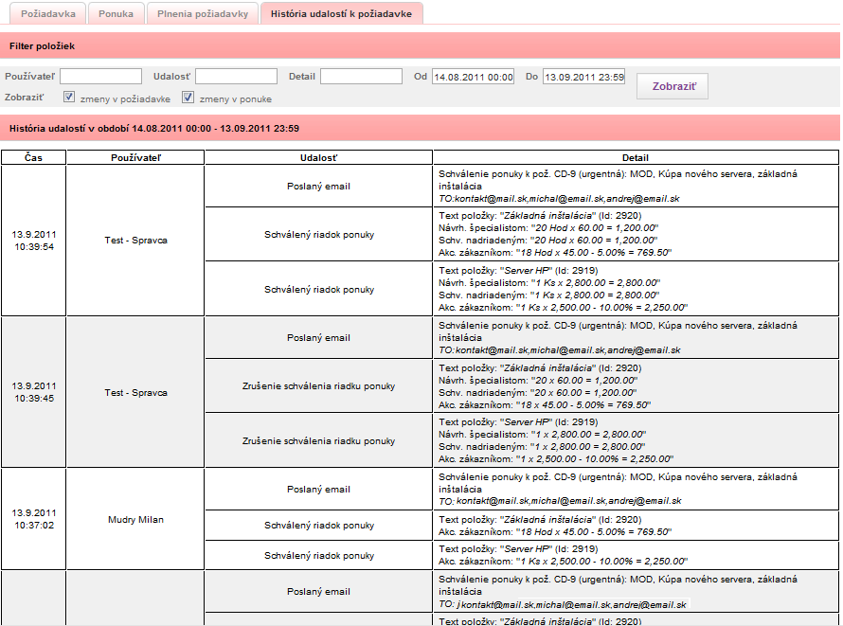
Task: Click the Používateľ filter input field
Action: (101, 77)
